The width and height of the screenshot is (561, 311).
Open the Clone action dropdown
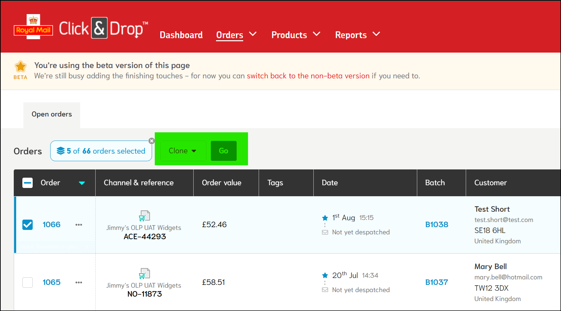pos(183,151)
